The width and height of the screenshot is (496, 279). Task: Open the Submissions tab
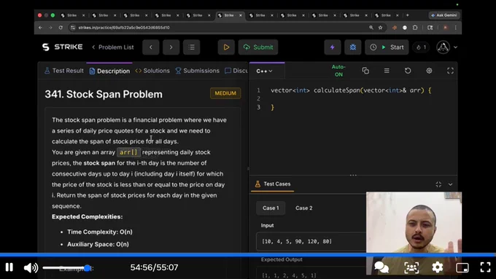click(x=198, y=71)
